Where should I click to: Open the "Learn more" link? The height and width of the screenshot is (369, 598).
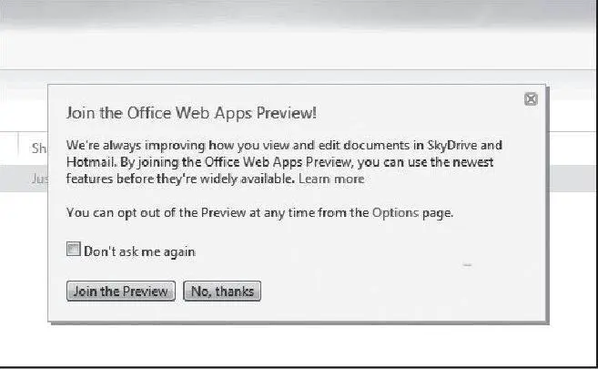point(331,179)
